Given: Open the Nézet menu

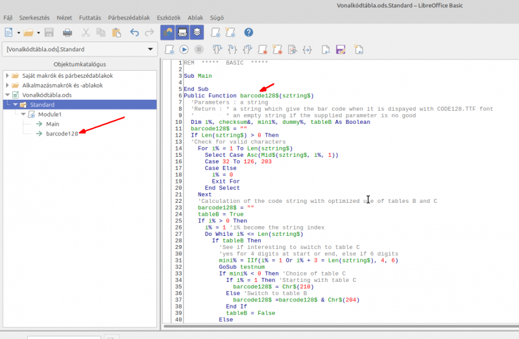Looking at the screenshot, I should (x=64, y=18).
